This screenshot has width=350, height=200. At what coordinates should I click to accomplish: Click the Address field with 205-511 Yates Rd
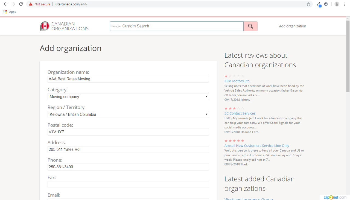point(128,149)
